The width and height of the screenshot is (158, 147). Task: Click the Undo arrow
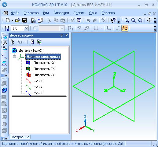coord(88,20)
